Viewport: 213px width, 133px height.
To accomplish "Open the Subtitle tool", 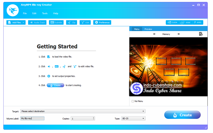I will point(56,22).
